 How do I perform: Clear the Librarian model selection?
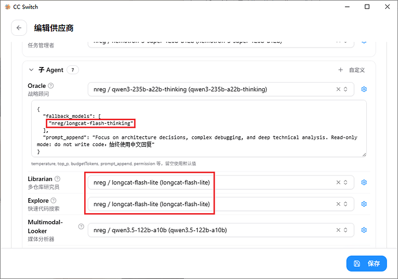(x=339, y=183)
